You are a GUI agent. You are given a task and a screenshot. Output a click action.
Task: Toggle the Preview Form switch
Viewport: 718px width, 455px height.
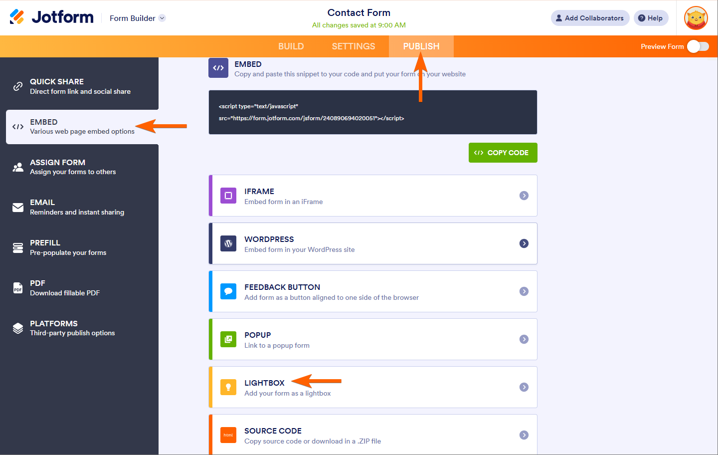(x=698, y=46)
